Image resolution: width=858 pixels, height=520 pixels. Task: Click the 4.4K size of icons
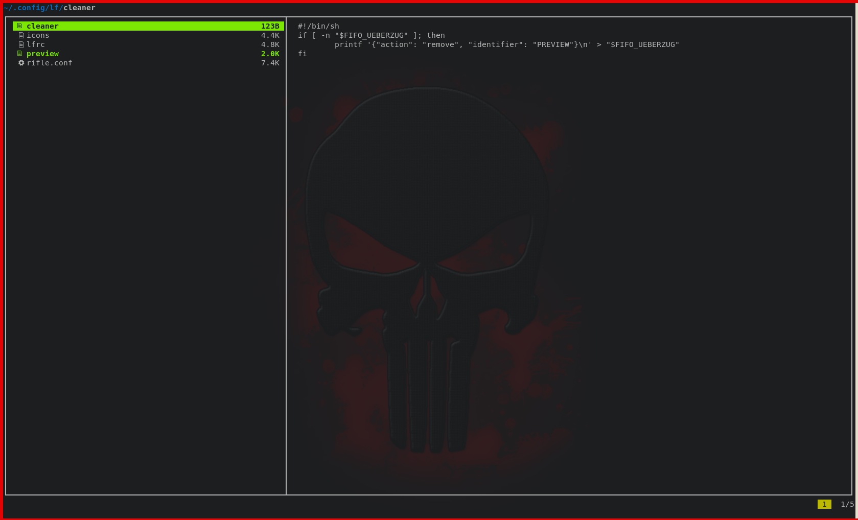(x=270, y=35)
